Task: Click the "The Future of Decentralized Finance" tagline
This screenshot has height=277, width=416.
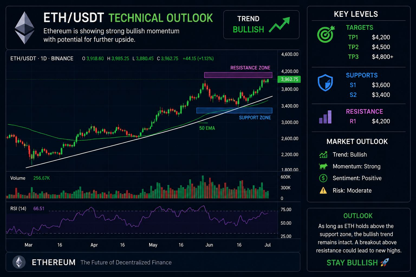Action: pyautogui.click(x=126, y=262)
